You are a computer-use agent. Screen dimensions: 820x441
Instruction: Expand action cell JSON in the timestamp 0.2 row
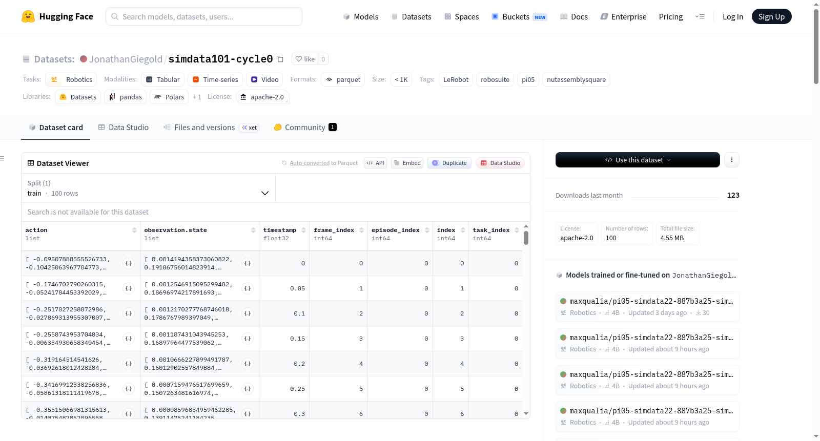point(129,364)
